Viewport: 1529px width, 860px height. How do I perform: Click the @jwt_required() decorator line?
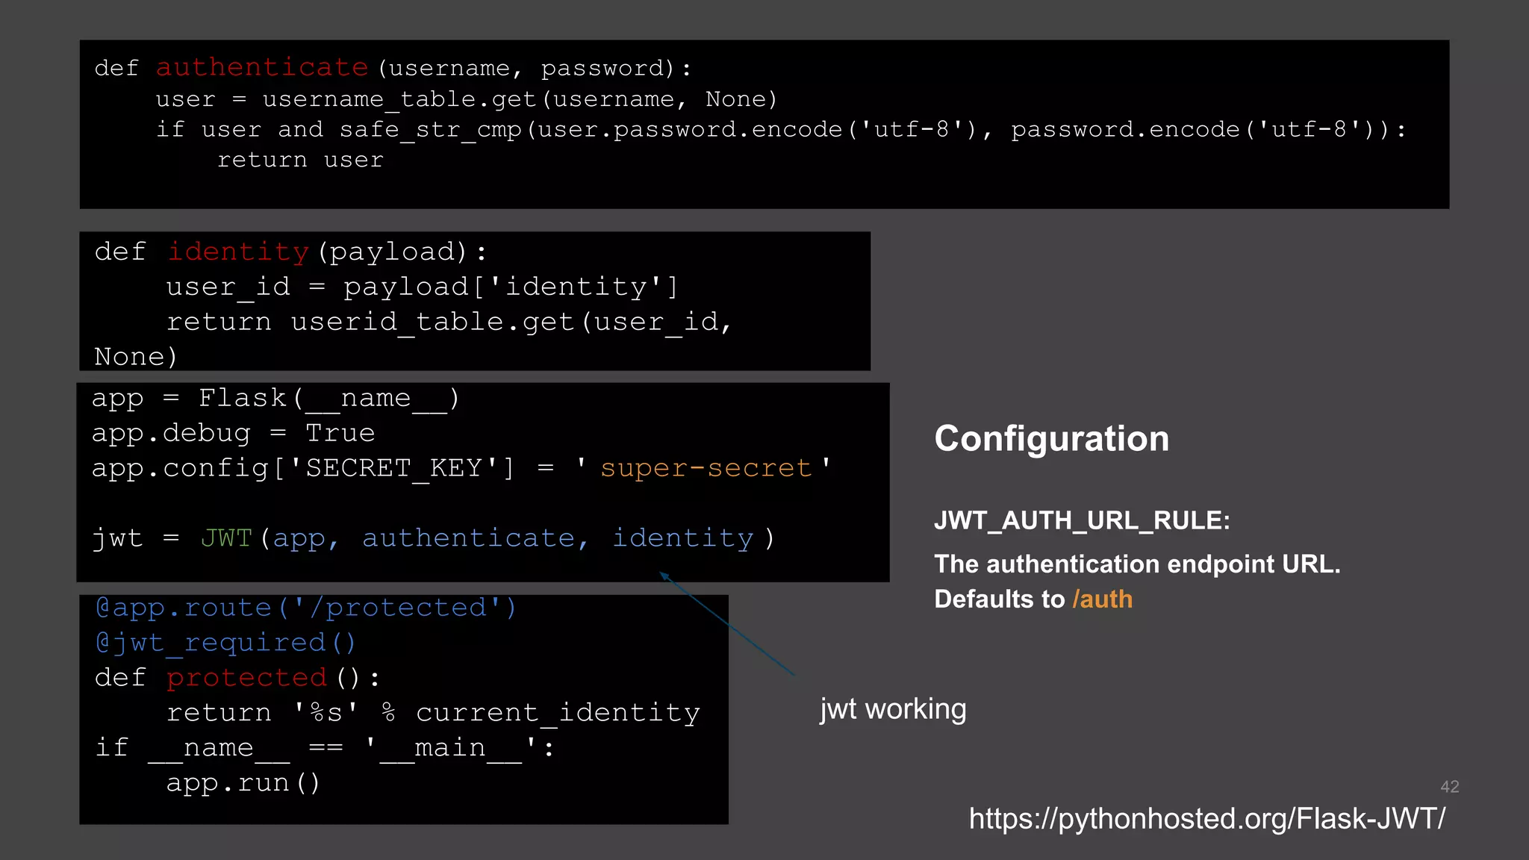(225, 643)
